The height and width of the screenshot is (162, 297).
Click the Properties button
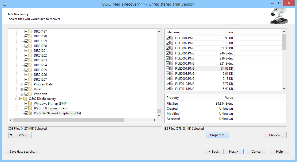[217, 135]
